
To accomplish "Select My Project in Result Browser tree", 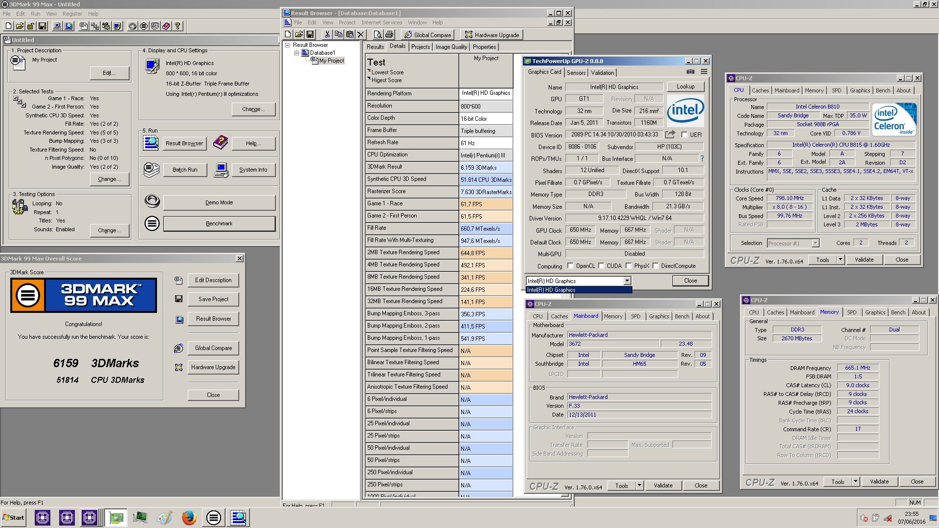I will (x=331, y=61).
